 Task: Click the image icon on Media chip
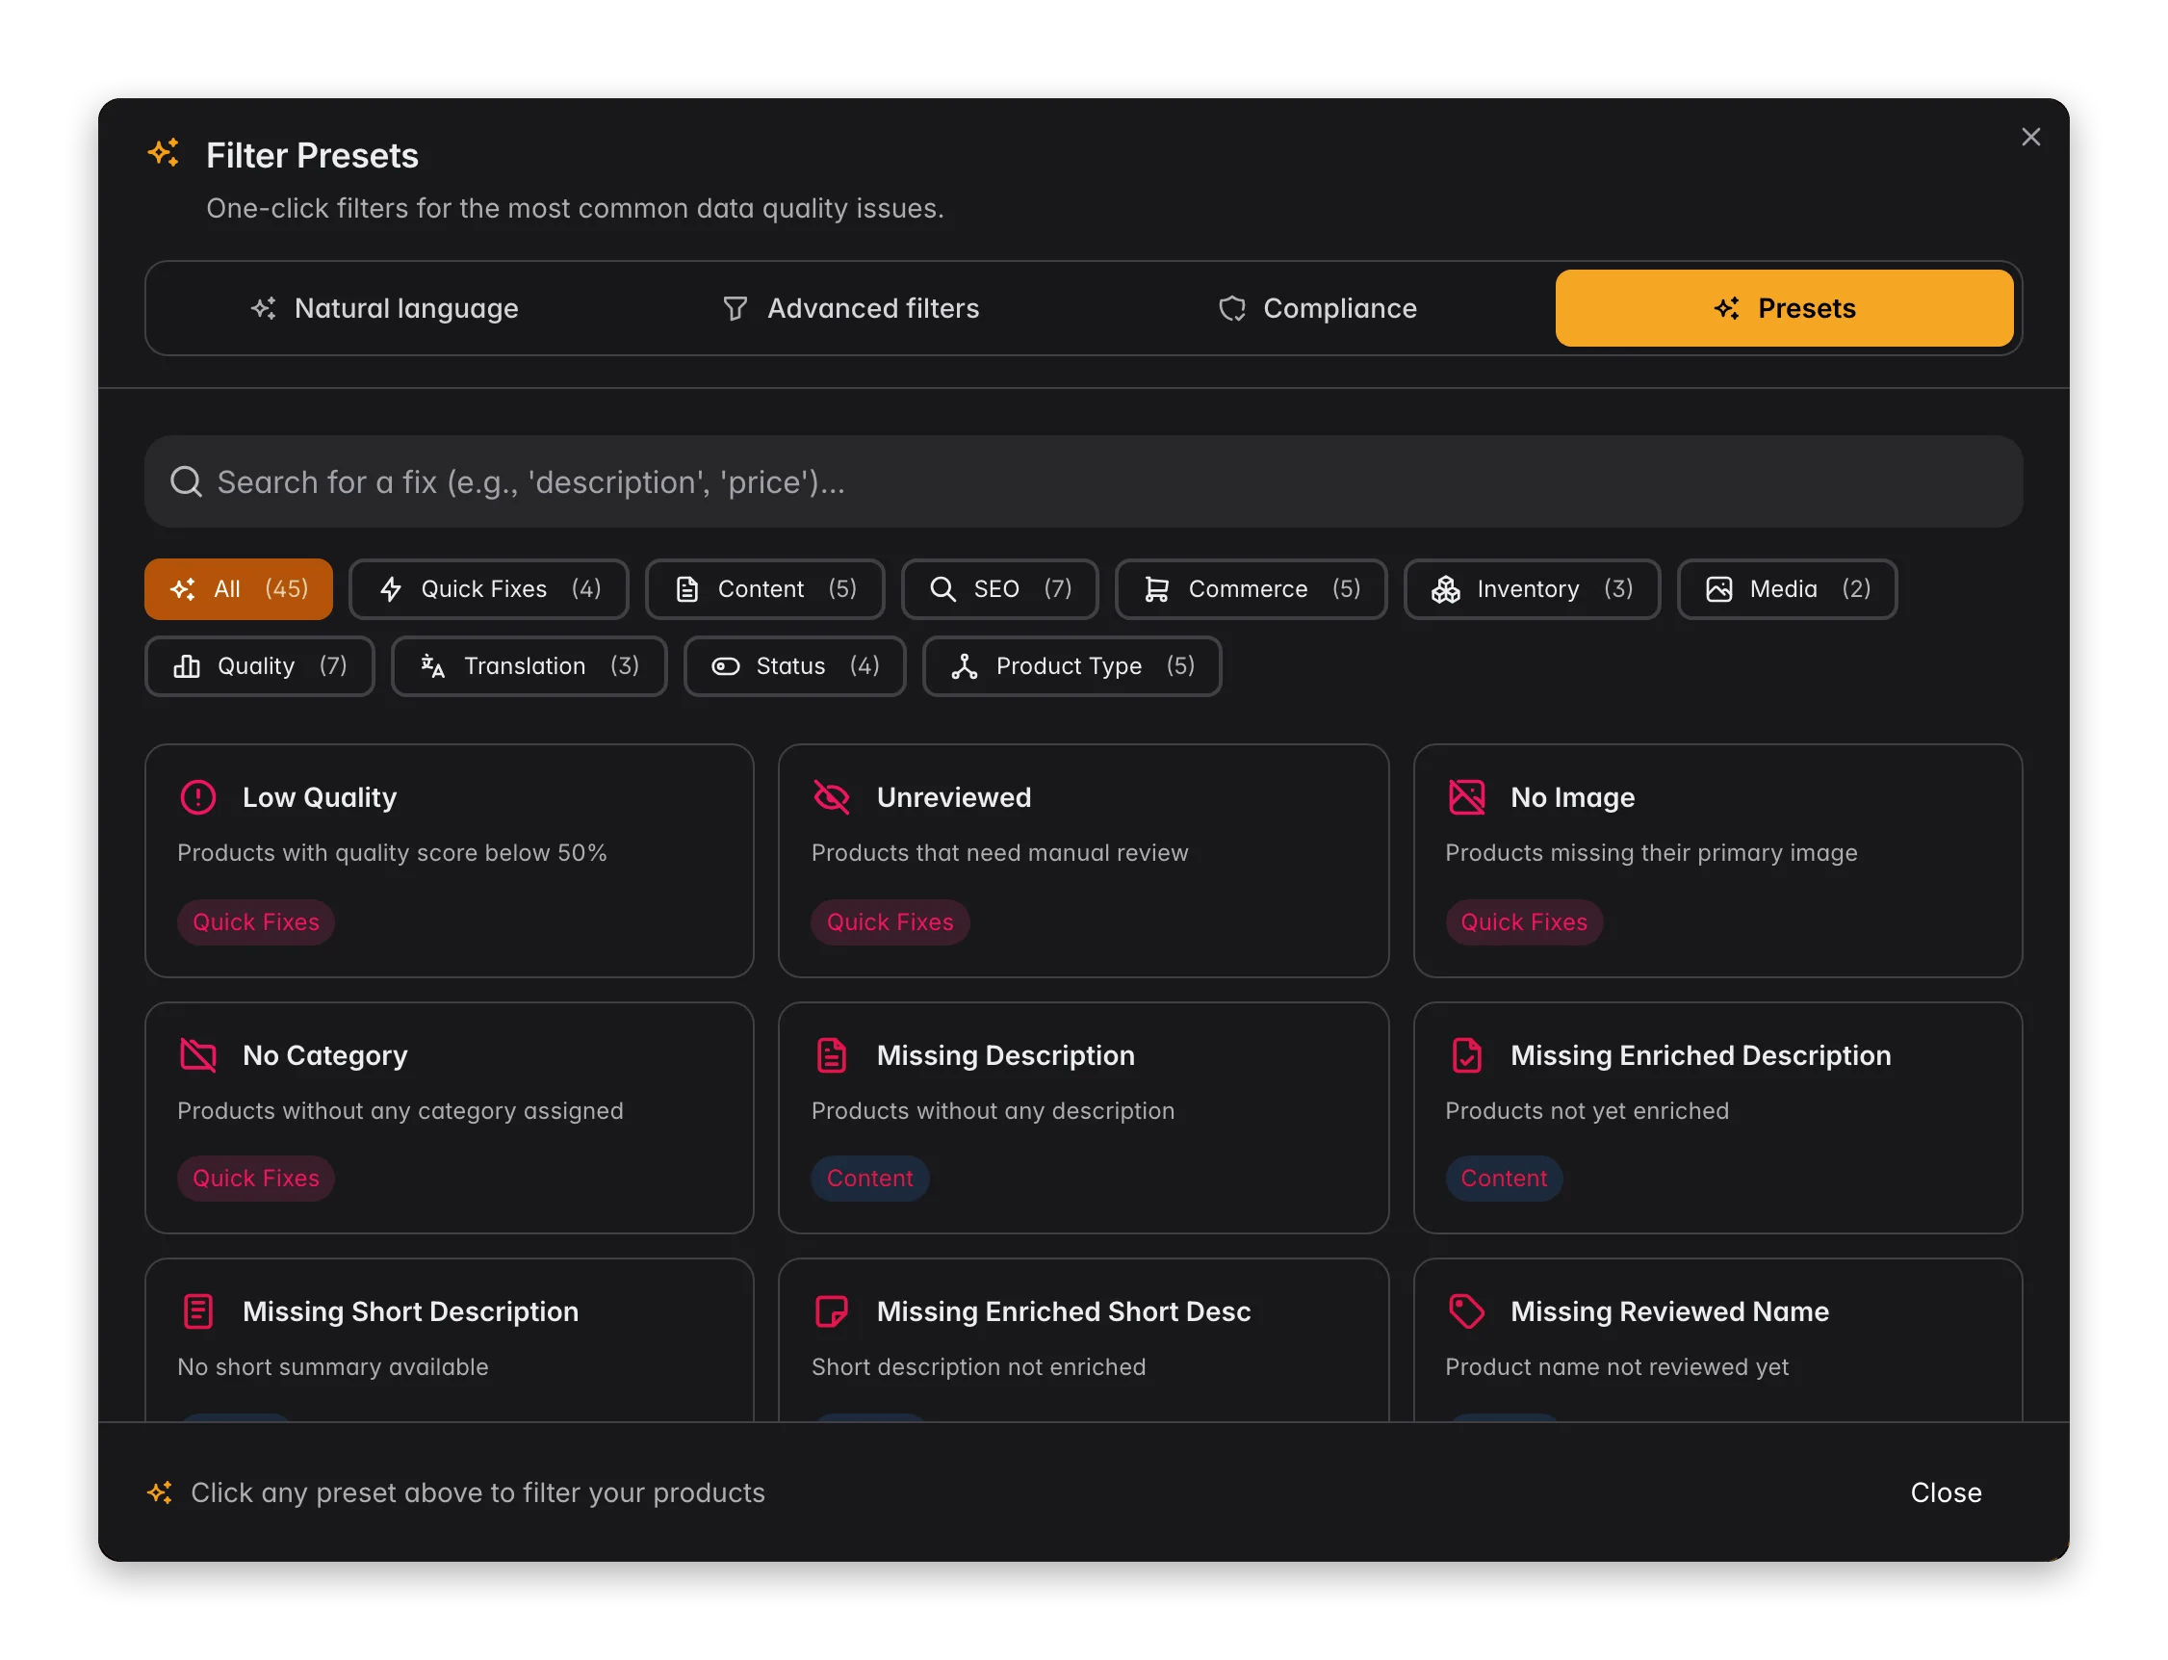pos(1718,590)
